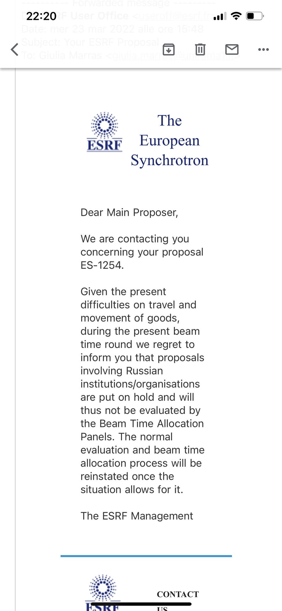Tap the 22:20 clock in status bar
The image size is (282, 611).
(x=41, y=16)
